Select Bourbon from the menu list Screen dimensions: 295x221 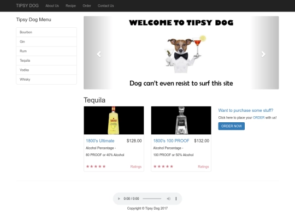[46, 32]
